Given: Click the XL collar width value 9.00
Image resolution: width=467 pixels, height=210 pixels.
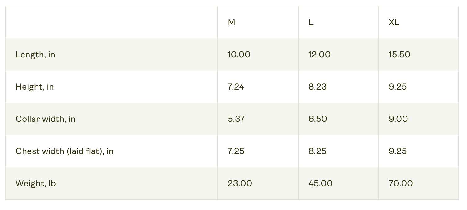Looking at the screenshot, I should pos(398,119).
